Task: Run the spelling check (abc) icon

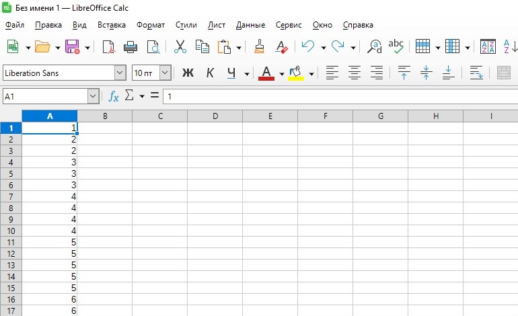Action: click(x=396, y=47)
